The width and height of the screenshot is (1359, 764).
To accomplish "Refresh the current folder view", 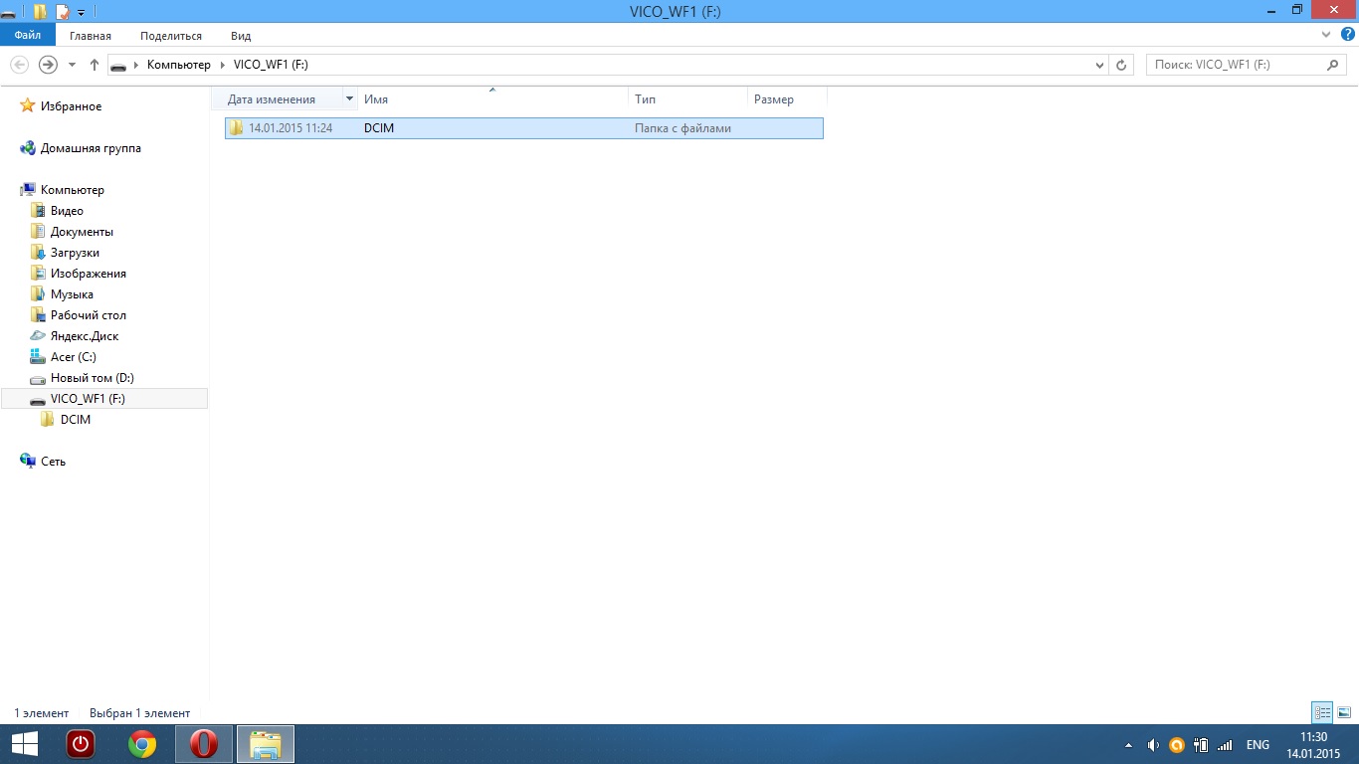I will tap(1122, 65).
